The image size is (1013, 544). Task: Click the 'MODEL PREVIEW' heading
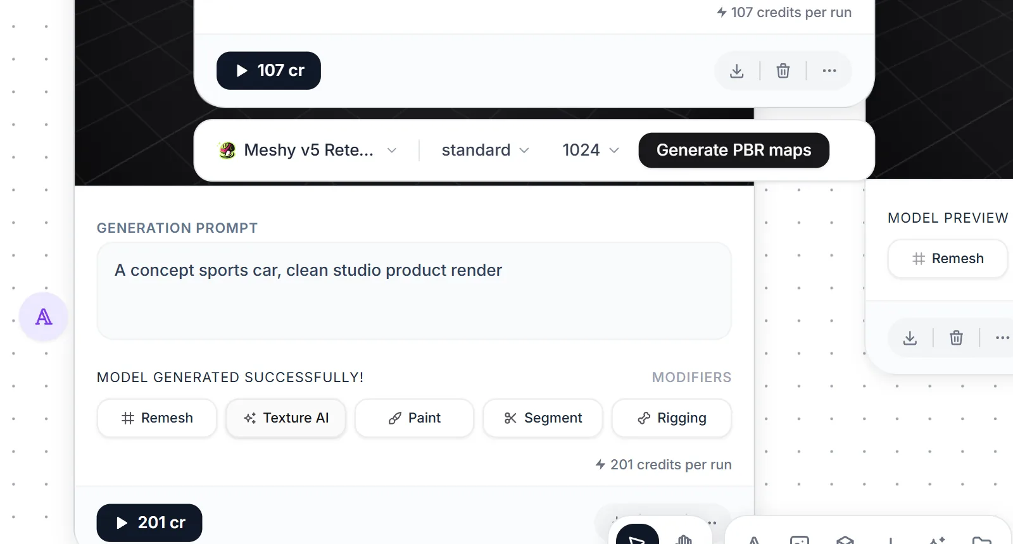click(948, 218)
